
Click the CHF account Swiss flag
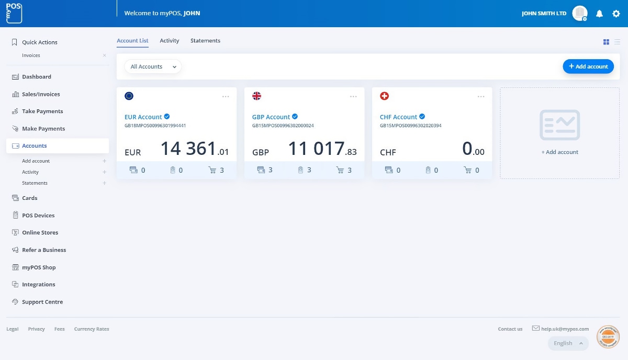[384, 96]
